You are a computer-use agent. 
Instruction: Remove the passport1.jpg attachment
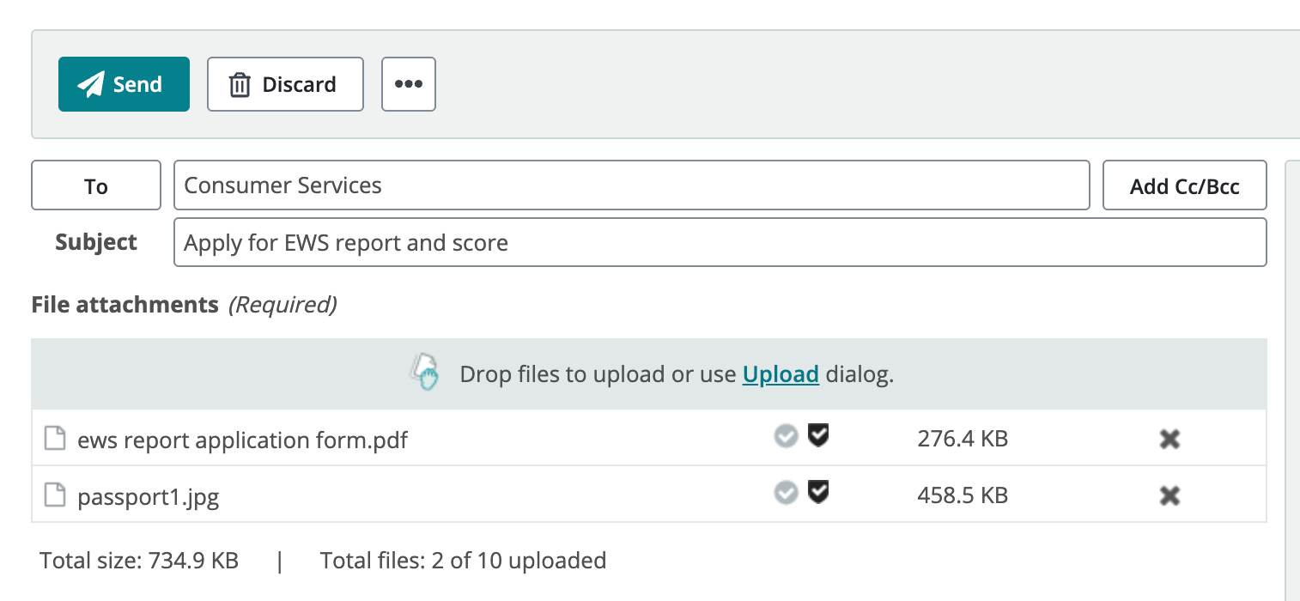pyautogui.click(x=1169, y=495)
